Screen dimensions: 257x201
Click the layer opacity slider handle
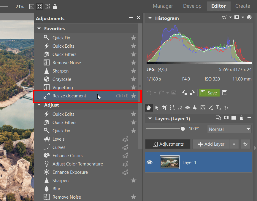coord(183,129)
